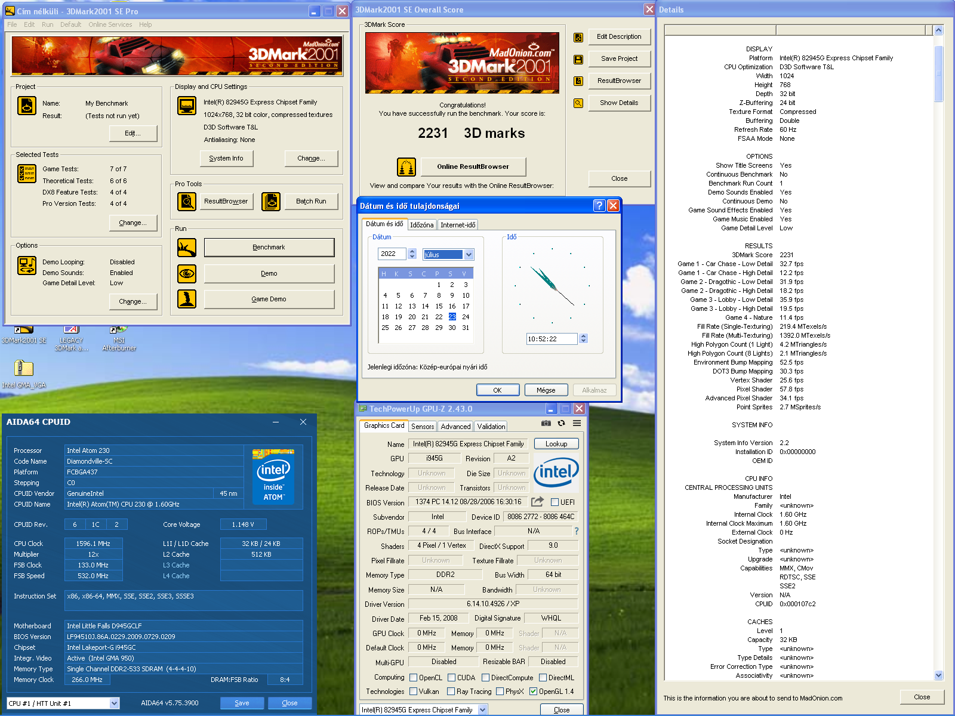The width and height of the screenshot is (955, 716).
Task: Click the Save button in AIDA64 CPUID
Action: coord(242,703)
